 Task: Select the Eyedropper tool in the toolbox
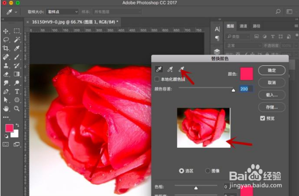click(17, 48)
